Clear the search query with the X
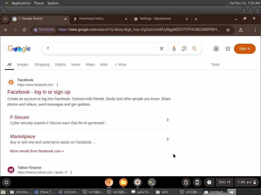261x195 pixels. (161, 48)
